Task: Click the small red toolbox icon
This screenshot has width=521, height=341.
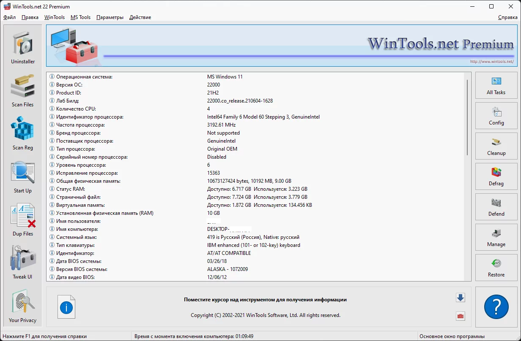Action: click(461, 316)
